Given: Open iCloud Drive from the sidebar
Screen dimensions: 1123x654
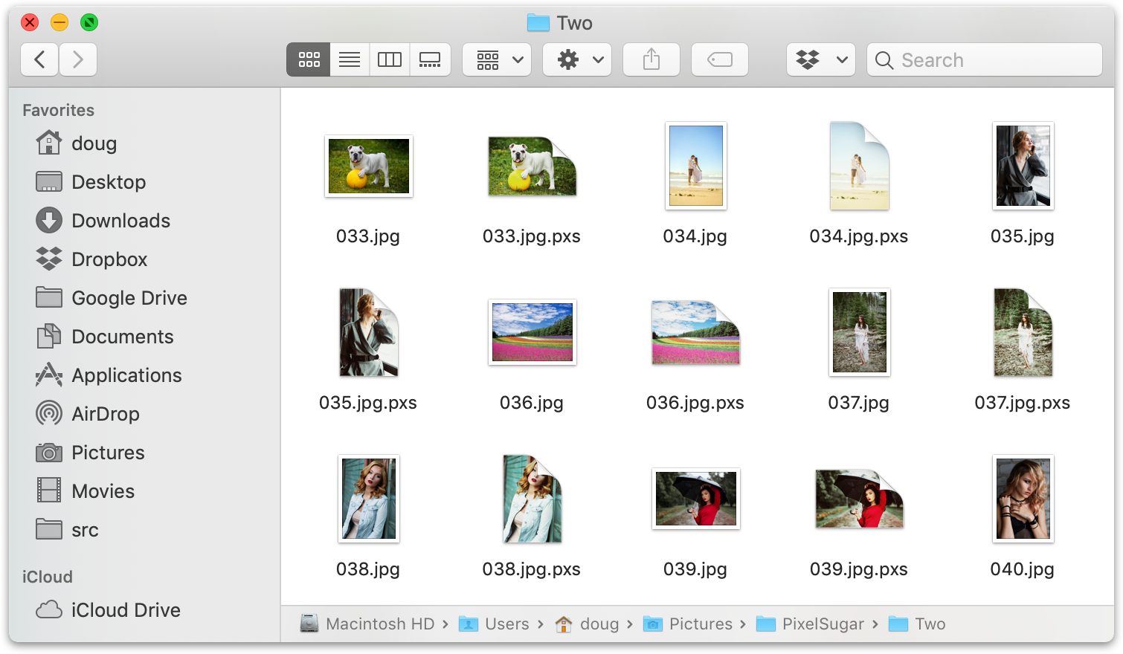Looking at the screenshot, I should (126, 610).
